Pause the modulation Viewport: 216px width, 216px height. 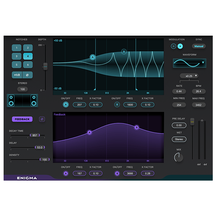(x=174, y=46)
